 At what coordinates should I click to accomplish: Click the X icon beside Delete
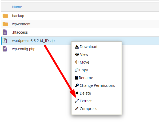click(77, 93)
